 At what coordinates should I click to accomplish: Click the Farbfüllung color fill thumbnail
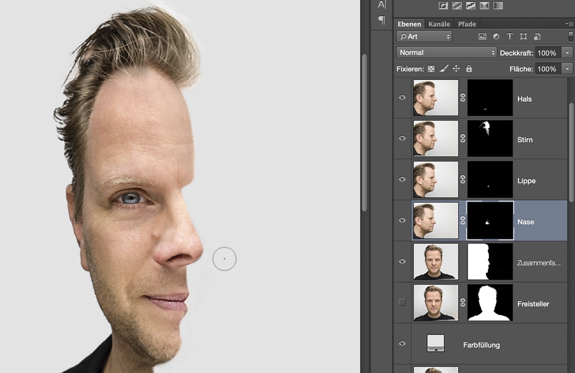tap(436, 343)
